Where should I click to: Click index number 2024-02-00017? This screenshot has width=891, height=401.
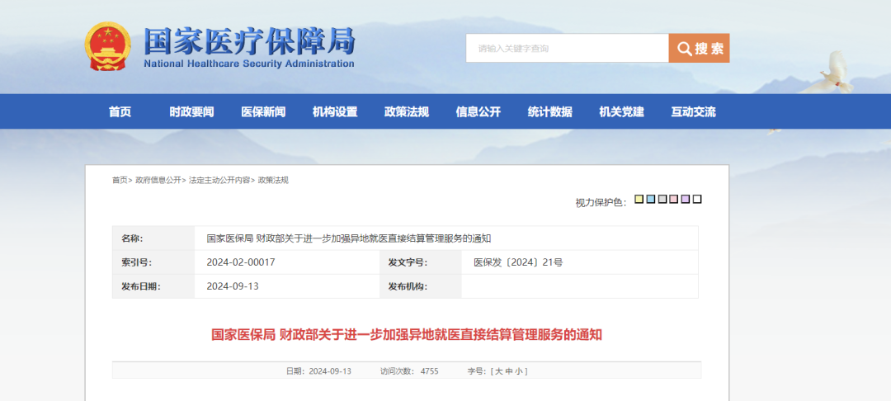click(241, 262)
